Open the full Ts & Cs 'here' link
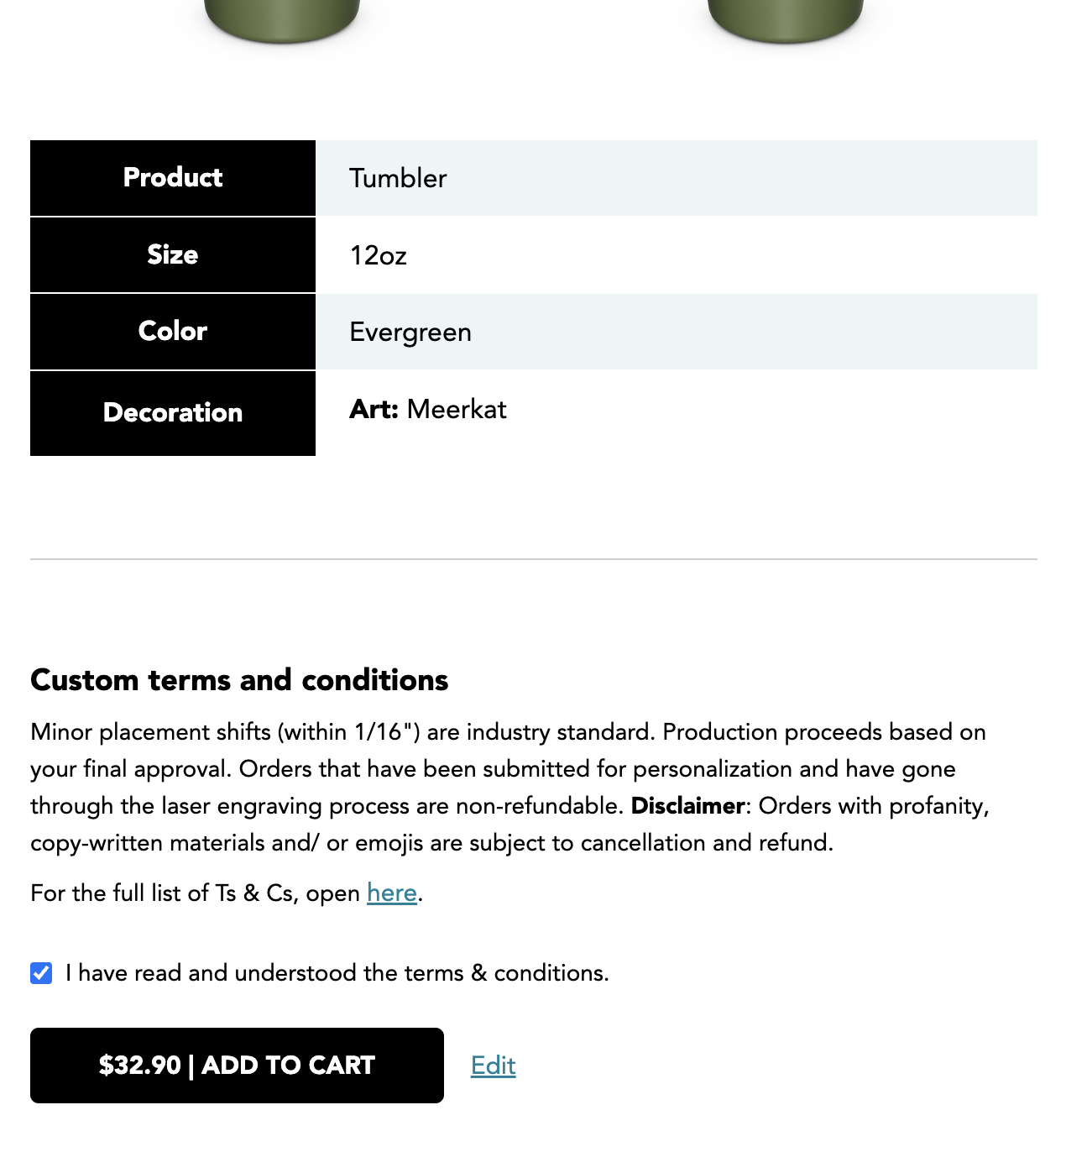Screen dimensions: 1066x1152 click(x=392, y=893)
